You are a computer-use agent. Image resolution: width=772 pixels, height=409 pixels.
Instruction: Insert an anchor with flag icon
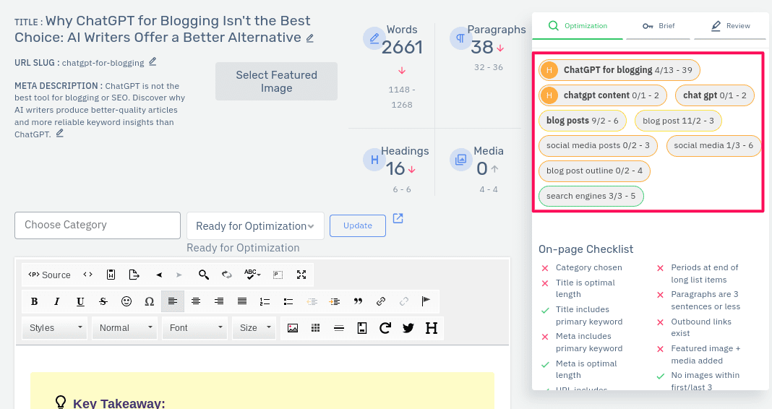tap(426, 301)
